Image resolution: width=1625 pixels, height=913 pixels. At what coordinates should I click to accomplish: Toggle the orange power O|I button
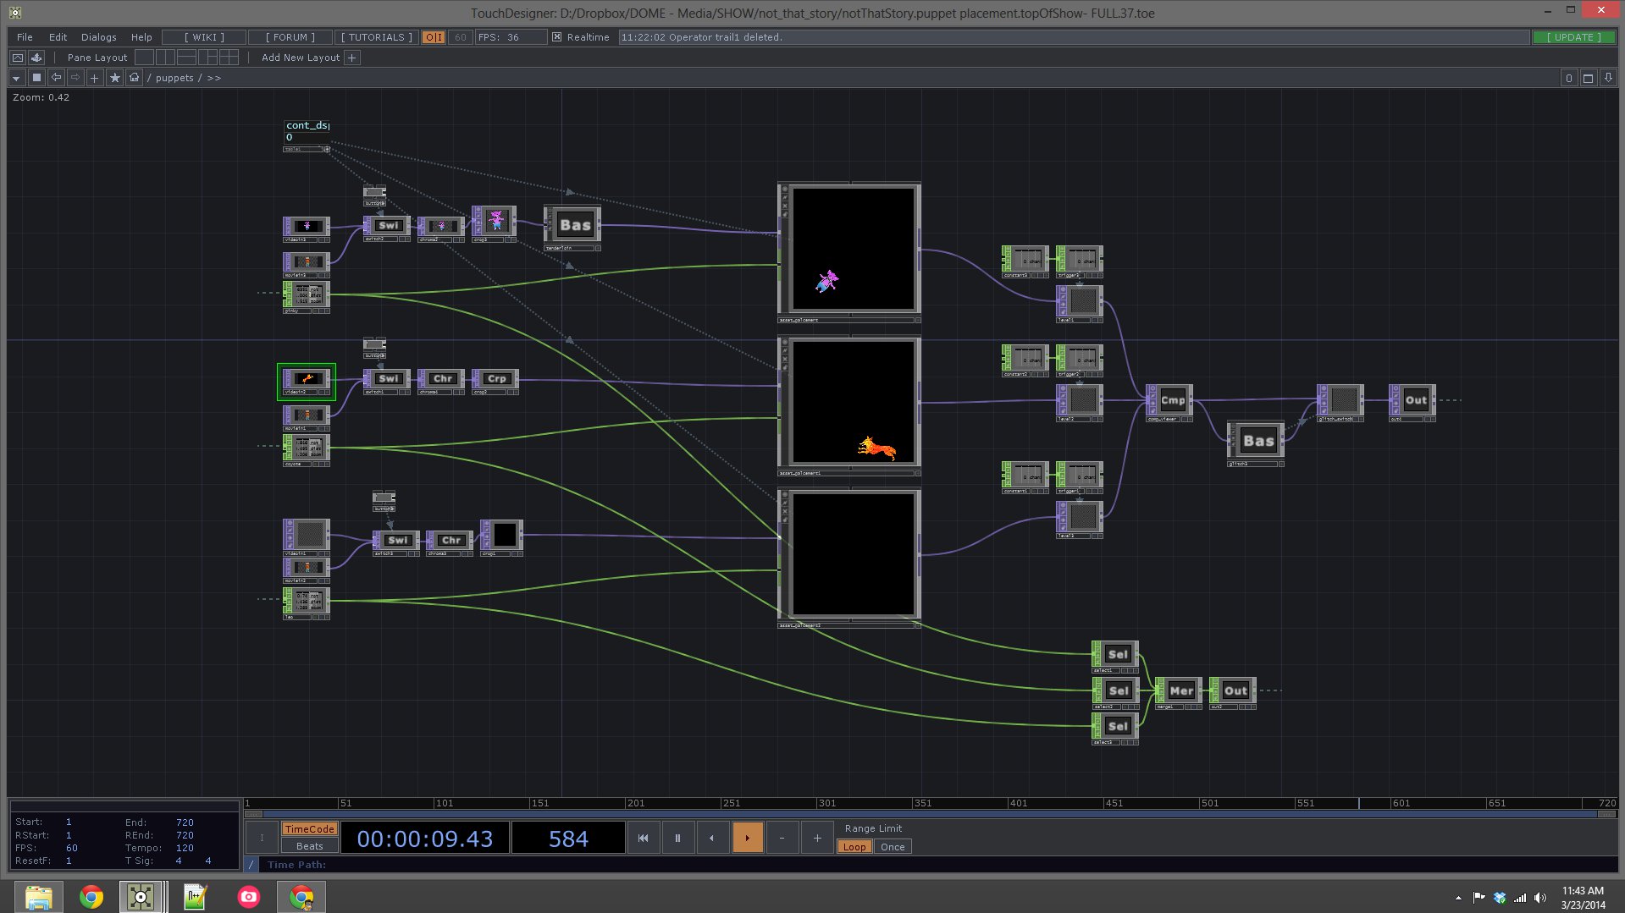pyautogui.click(x=433, y=37)
